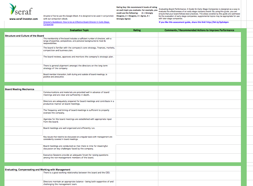
Task: Click the www.seraf-investor.com website text
Action: click(x=24, y=19)
